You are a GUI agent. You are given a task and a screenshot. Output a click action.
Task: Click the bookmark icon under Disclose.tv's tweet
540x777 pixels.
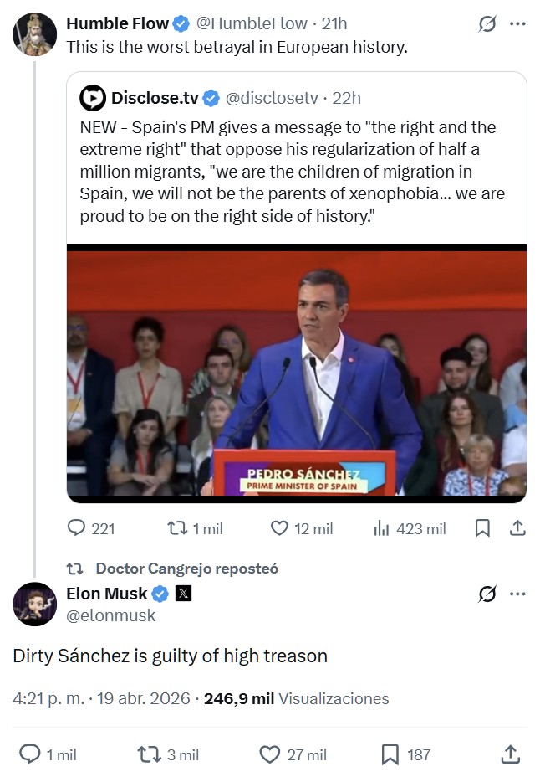[483, 528]
